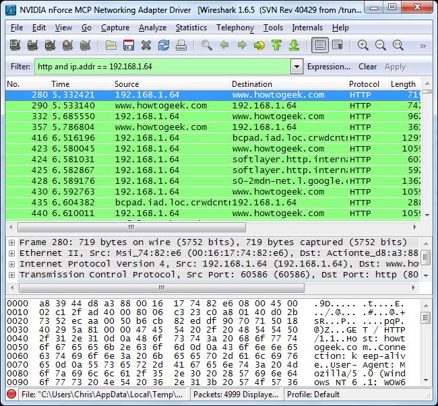The width and height of the screenshot is (438, 406).
Task: Open a capture file folder icon
Action: click(x=111, y=45)
